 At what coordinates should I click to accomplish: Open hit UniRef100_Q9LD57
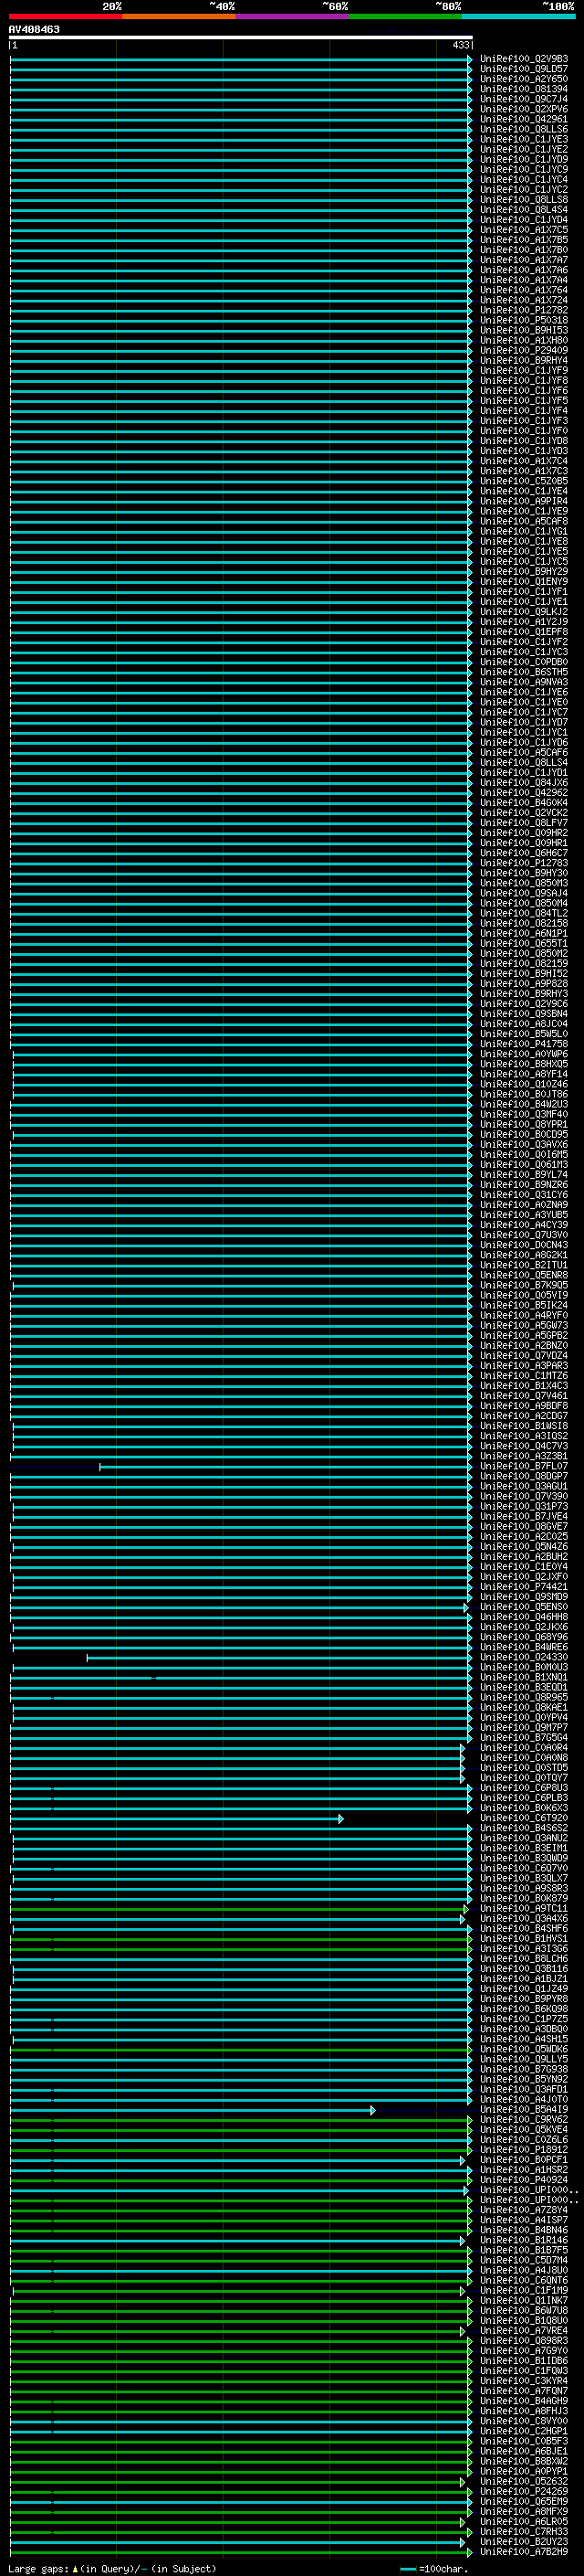(524, 69)
